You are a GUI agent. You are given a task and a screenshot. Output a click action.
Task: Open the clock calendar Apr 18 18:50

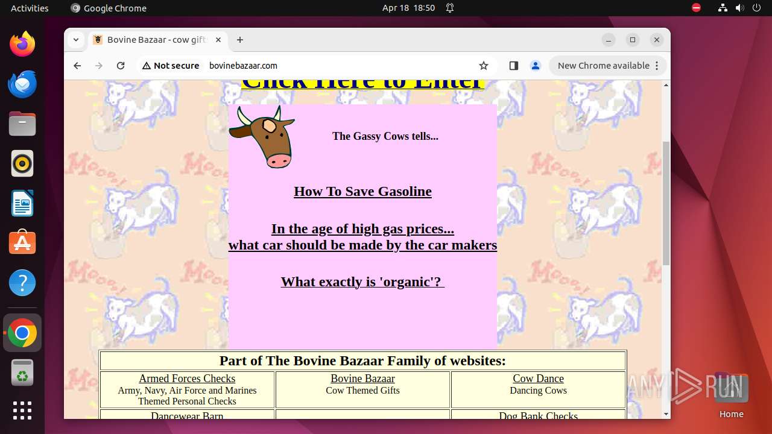408,8
